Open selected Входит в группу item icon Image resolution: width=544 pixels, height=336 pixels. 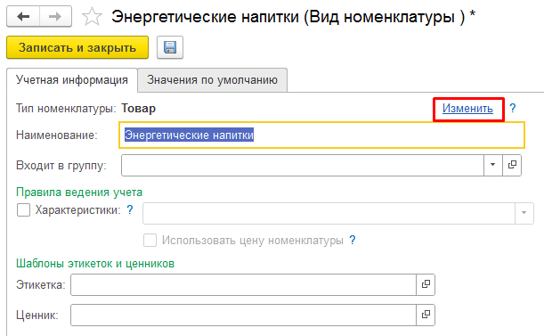coord(512,165)
